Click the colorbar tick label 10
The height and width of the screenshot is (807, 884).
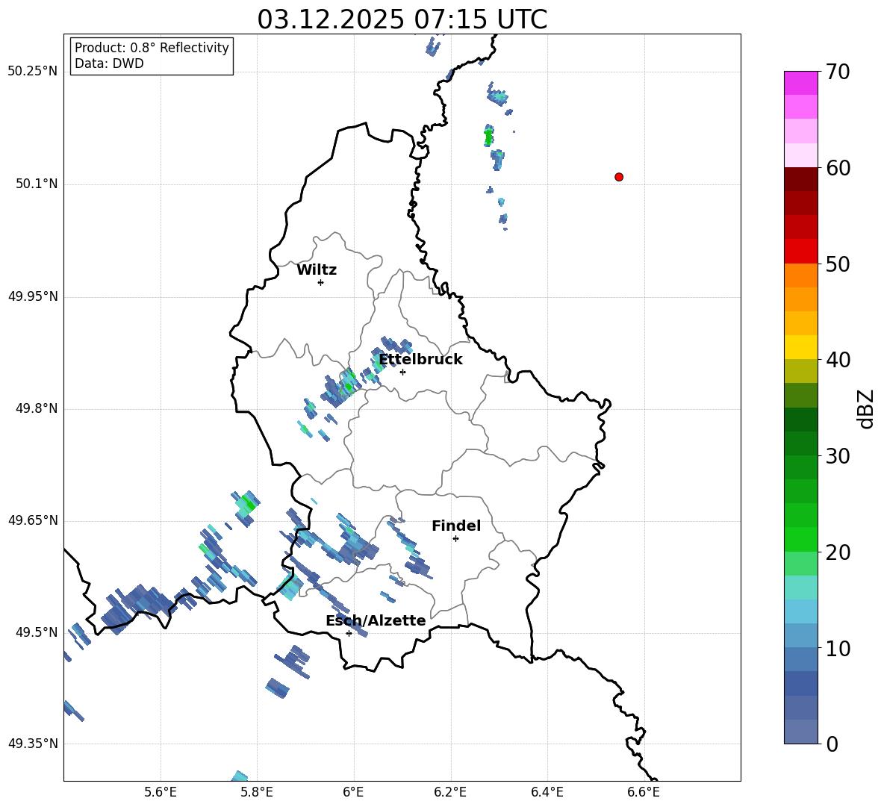[838, 649]
